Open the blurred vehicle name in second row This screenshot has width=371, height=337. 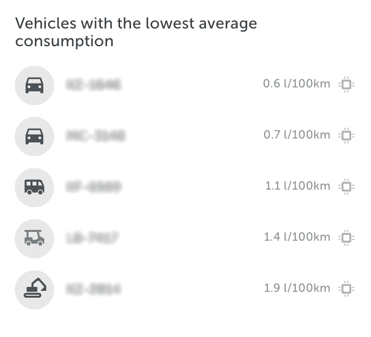coord(95,136)
